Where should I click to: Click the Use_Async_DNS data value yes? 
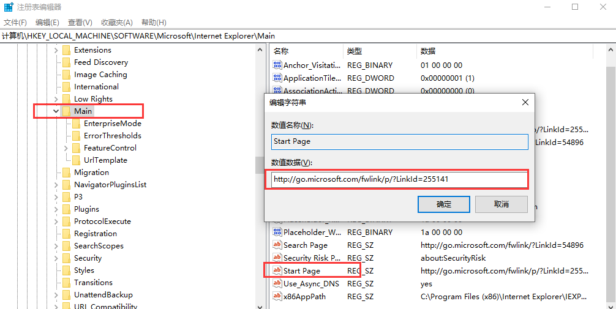click(x=426, y=283)
